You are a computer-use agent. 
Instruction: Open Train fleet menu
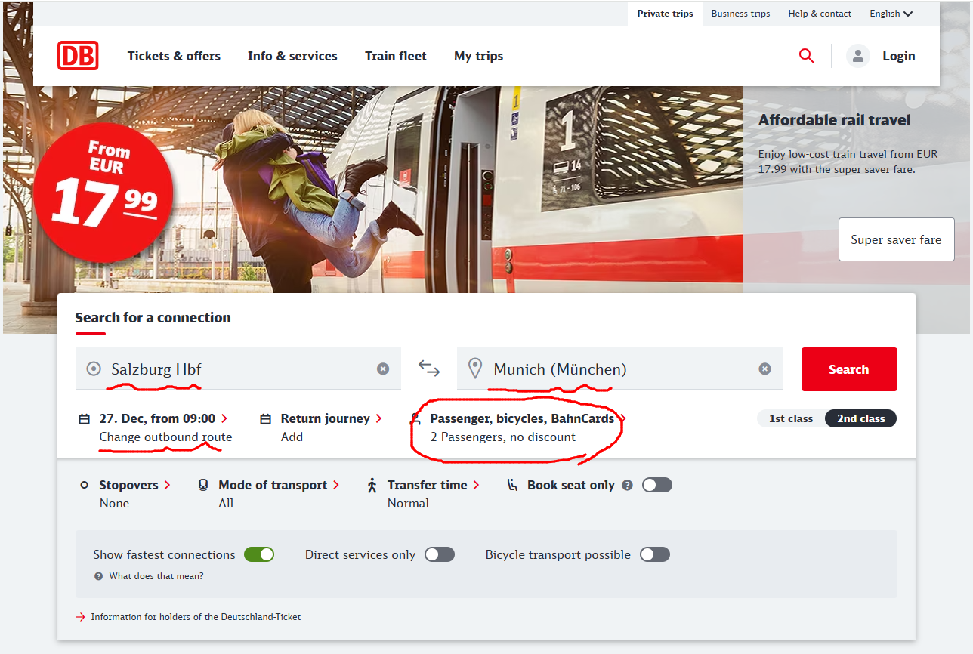396,56
